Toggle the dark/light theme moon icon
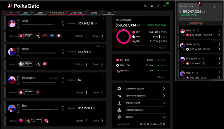Image resolution: width=224 pixels, height=129 pixels. pyautogui.click(x=146, y=6)
